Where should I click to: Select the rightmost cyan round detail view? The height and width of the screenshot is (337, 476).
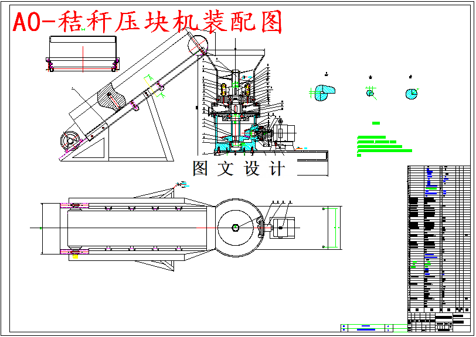(411, 93)
